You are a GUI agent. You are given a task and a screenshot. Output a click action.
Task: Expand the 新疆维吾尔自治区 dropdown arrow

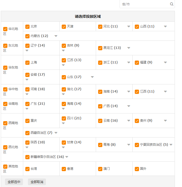point(67,157)
